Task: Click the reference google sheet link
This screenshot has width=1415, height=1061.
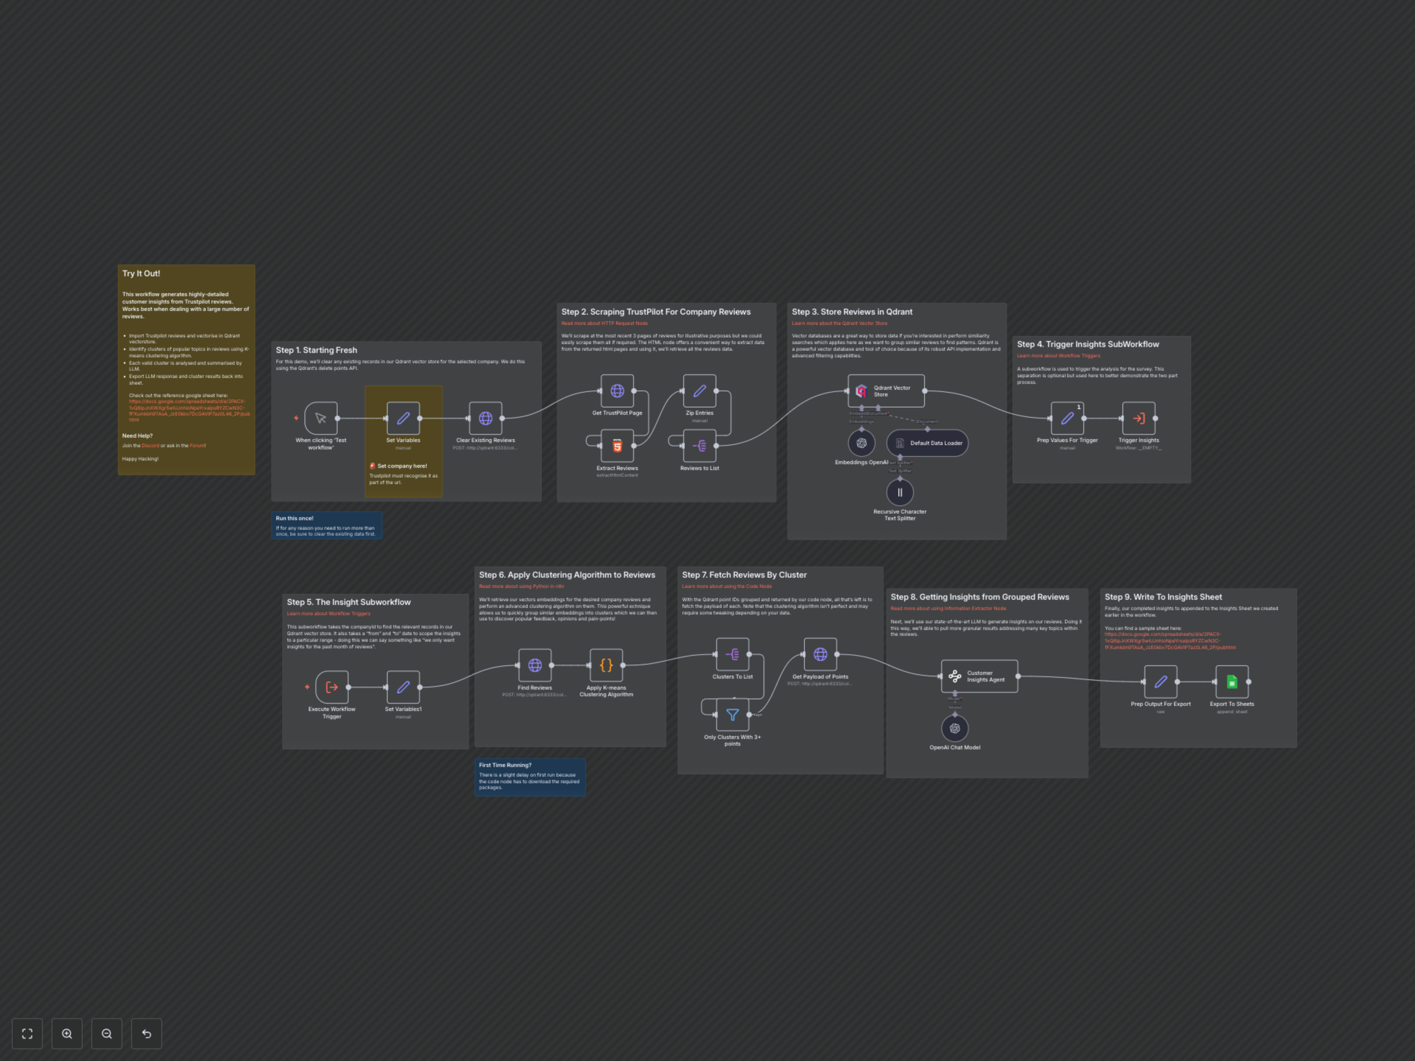Action: [x=186, y=408]
